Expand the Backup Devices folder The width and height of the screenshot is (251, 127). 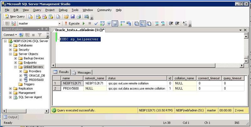pos(15,58)
